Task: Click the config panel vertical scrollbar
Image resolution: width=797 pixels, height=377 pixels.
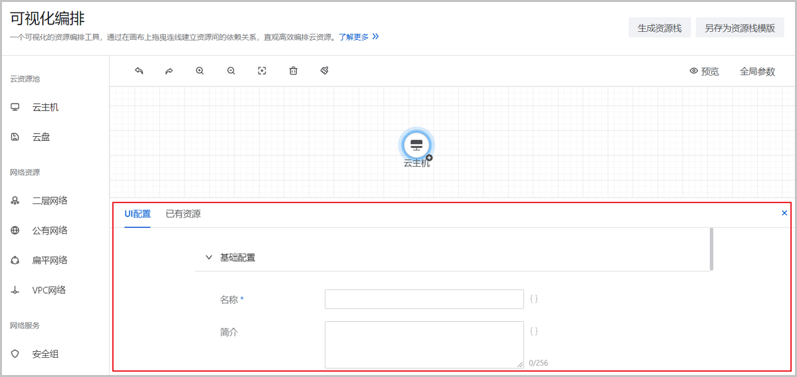Action: coord(711,249)
